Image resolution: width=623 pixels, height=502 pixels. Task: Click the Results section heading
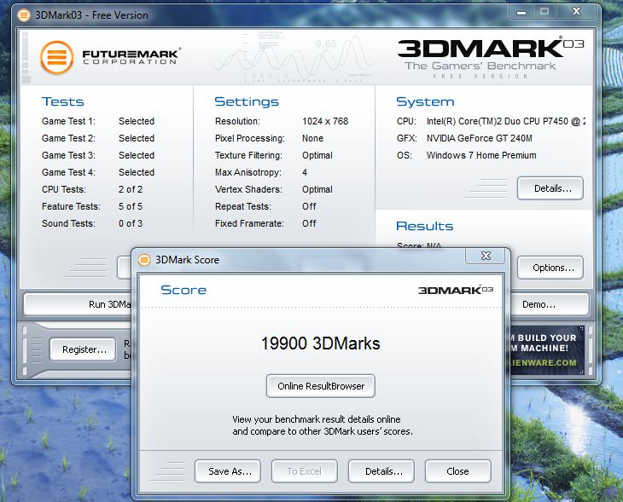(425, 226)
